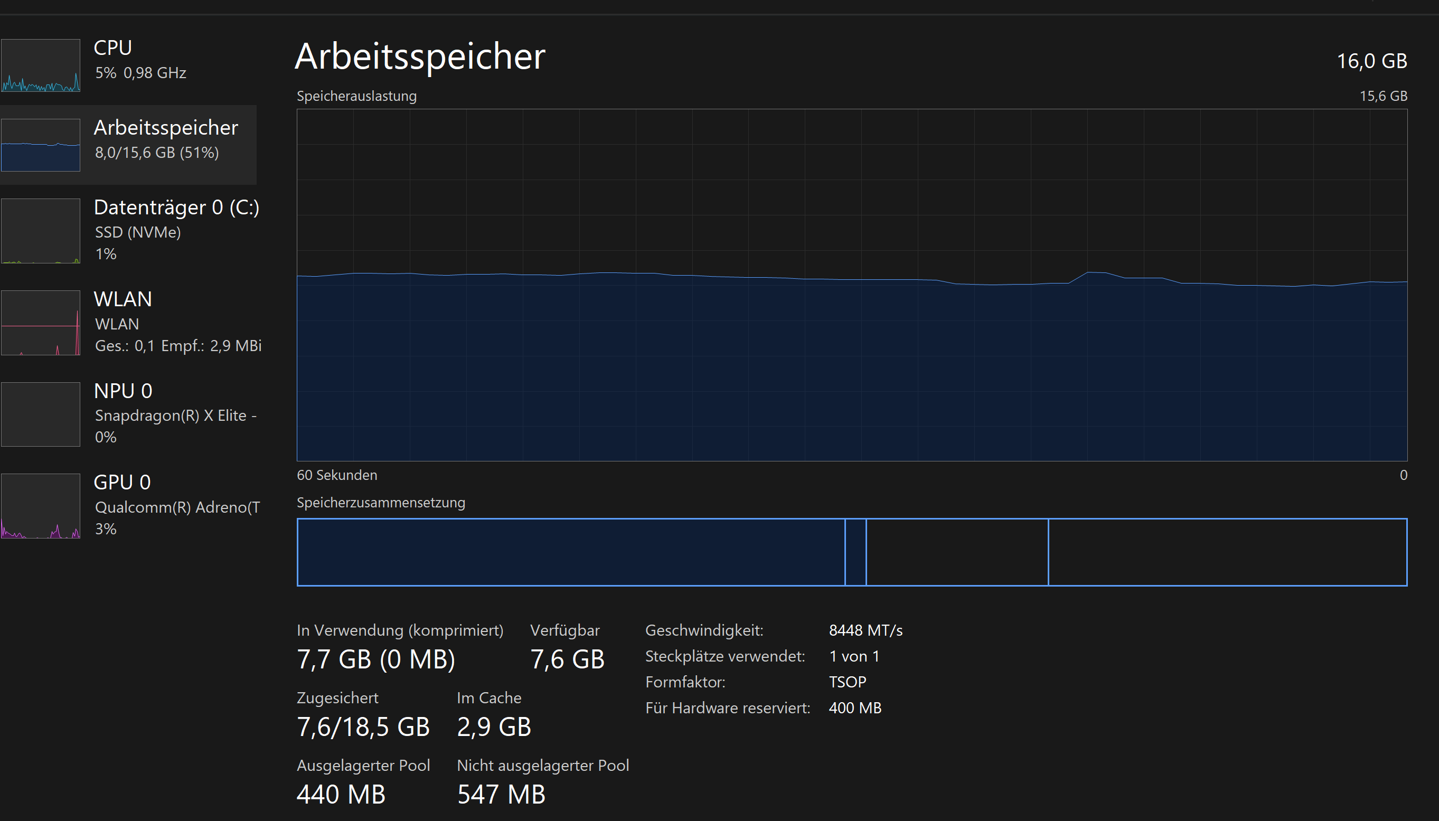Switch to the WLAN performance view
This screenshot has width=1439, height=821.
point(128,322)
